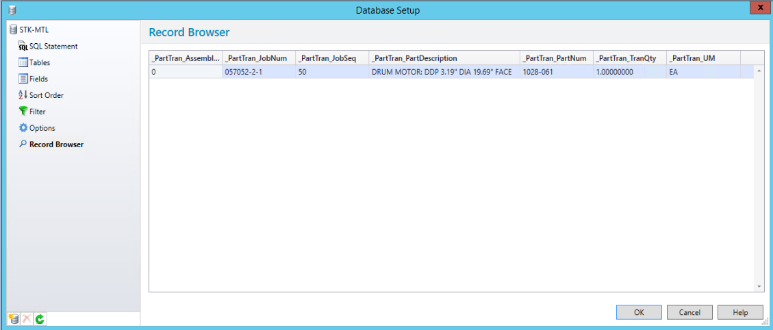
Task: Open the SQL Statement page
Action: [48, 47]
